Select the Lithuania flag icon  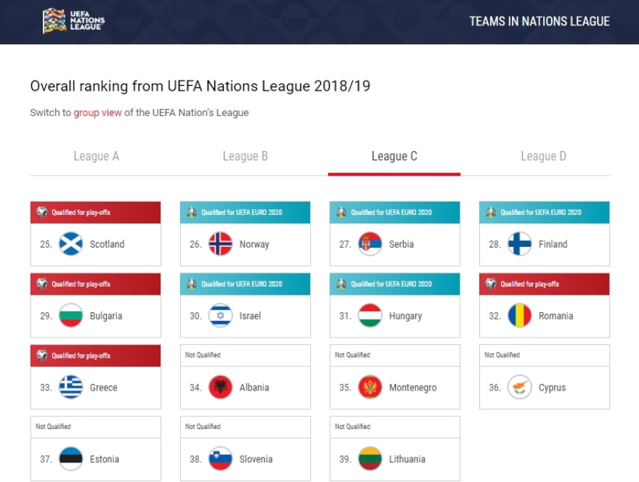coord(369,459)
